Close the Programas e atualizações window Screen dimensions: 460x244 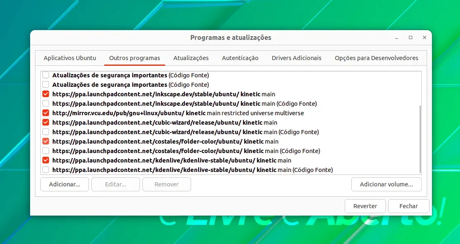[x=425, y=37]
